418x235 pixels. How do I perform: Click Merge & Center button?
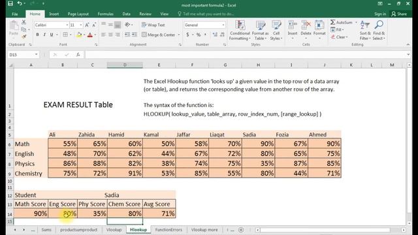[158, 35]
